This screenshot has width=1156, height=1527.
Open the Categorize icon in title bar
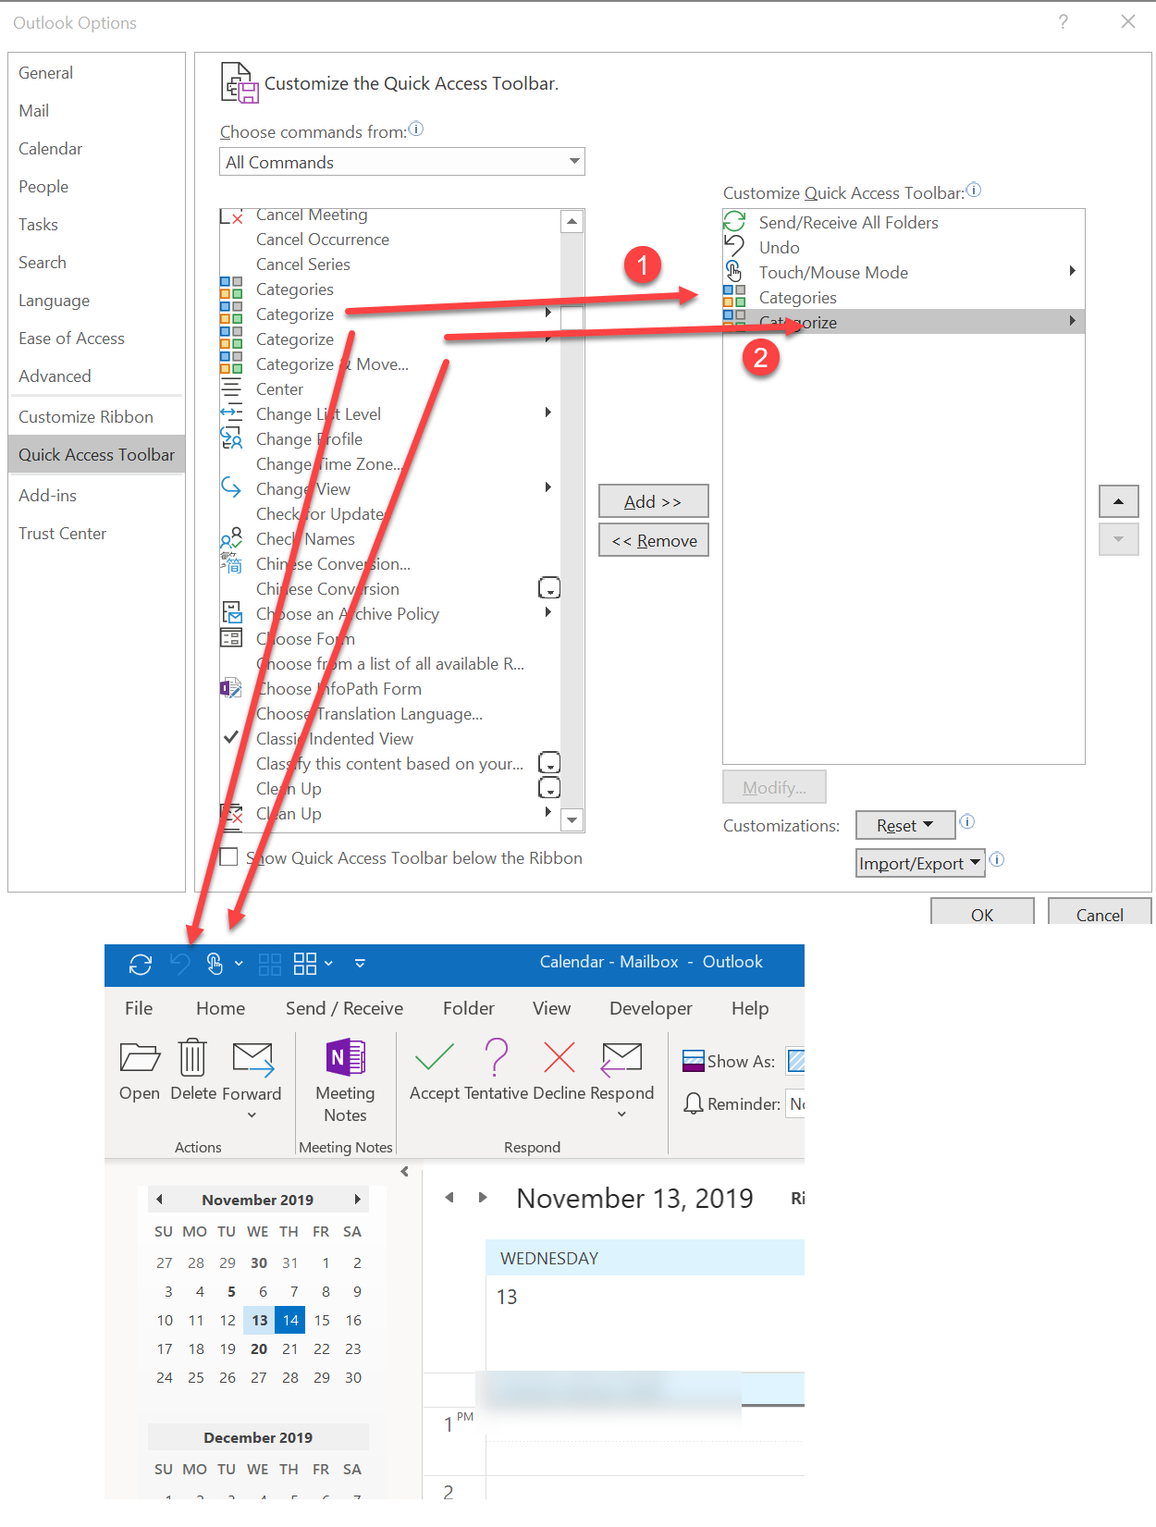tap(305, 964)
